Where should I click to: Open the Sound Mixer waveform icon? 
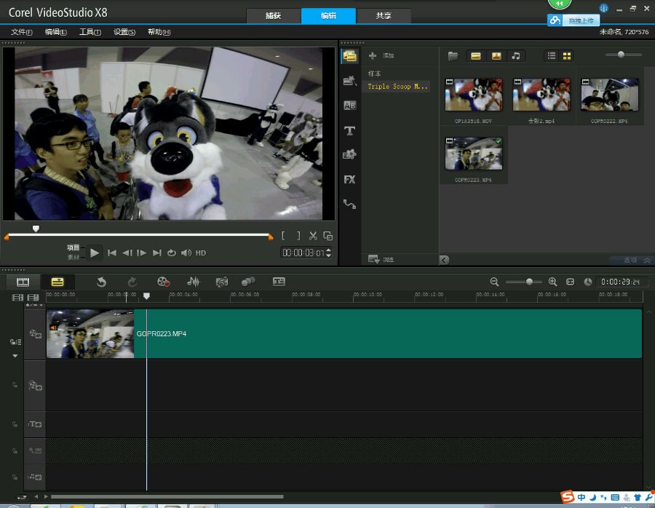[x=194, y=282]
